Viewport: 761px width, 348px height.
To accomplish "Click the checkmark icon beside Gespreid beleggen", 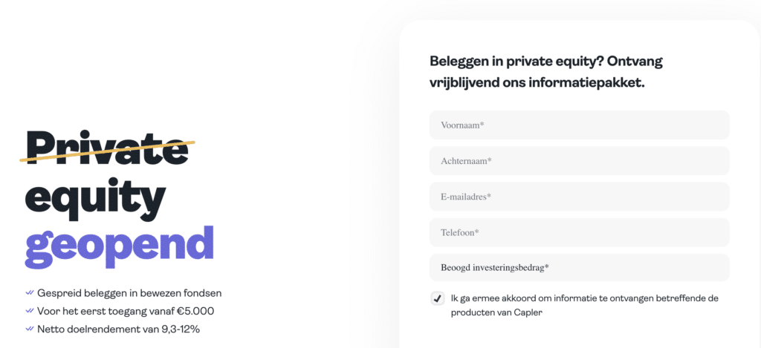I will pos(29,293).
